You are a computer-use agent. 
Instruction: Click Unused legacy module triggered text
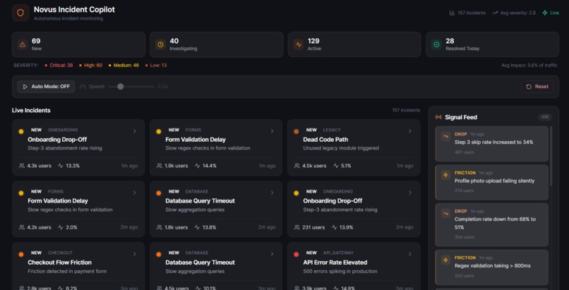click(x=341, y=148)
